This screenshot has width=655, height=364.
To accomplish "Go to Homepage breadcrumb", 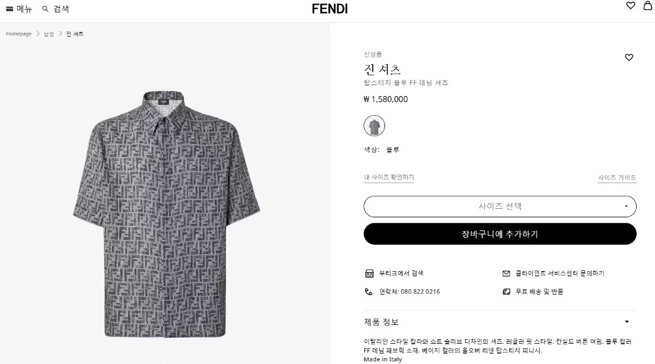I will (19, 34).
